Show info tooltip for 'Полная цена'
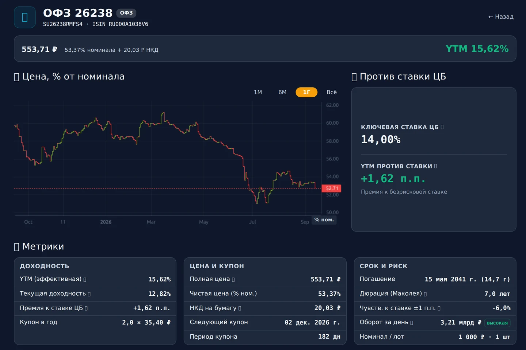The width and height of the screenshot is (526, 350). pos(233,279)
